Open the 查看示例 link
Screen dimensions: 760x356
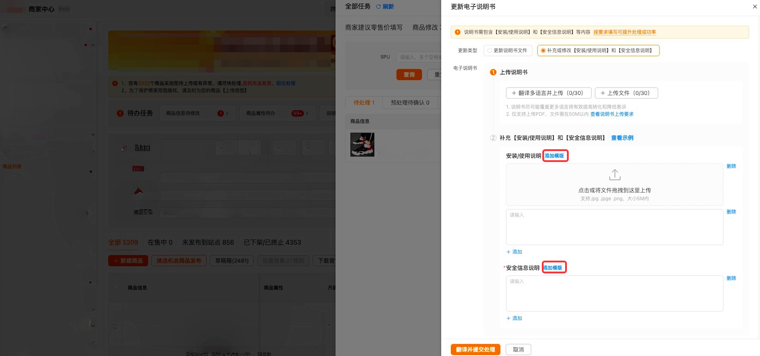[622, 138]
